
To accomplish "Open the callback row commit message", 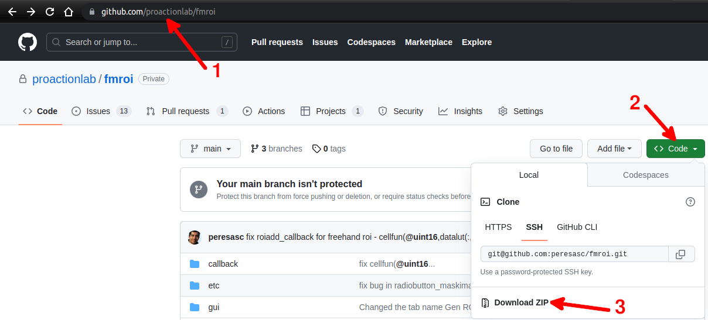I will click(x=397, y=264).
